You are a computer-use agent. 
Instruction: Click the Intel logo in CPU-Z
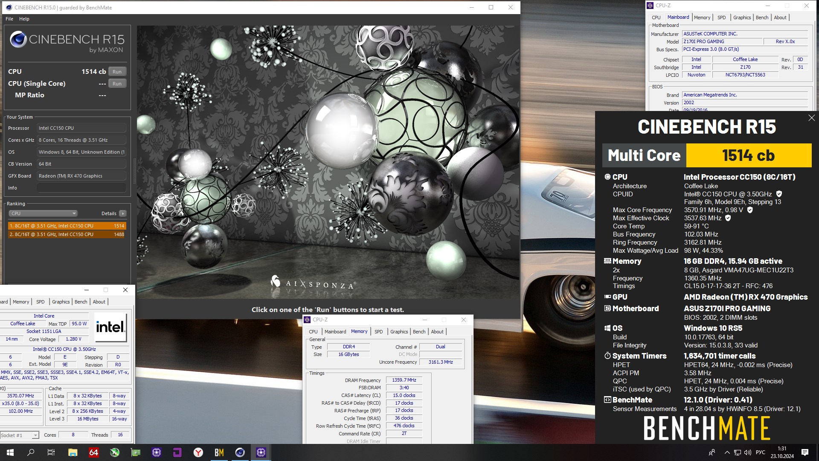[x=110, y=327]
